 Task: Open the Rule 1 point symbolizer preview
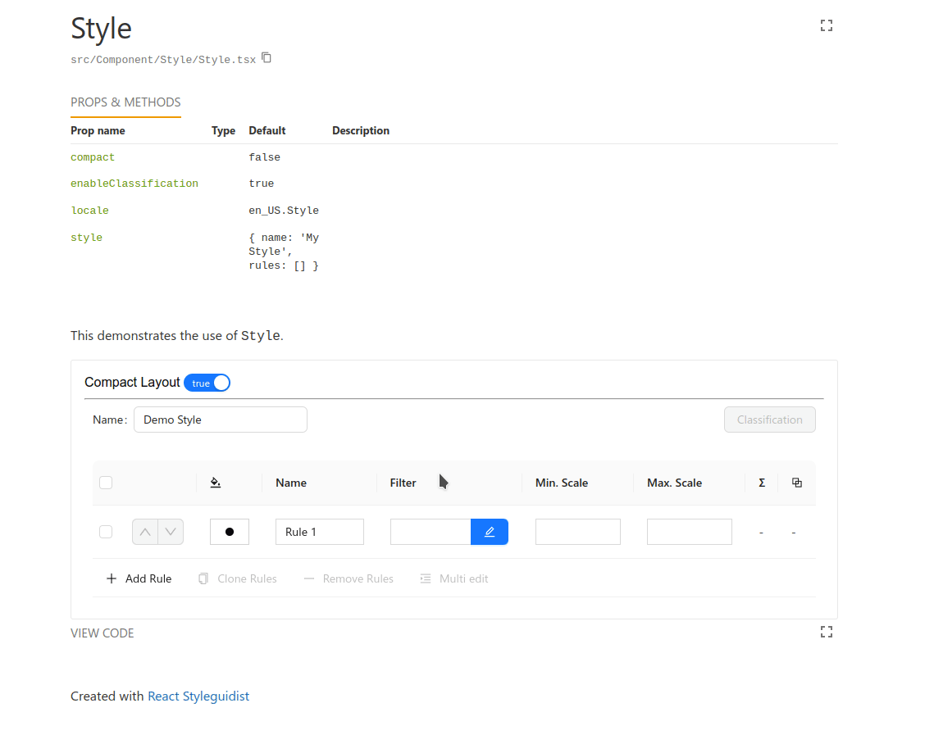pyautogui.click(x=230, y=532)
